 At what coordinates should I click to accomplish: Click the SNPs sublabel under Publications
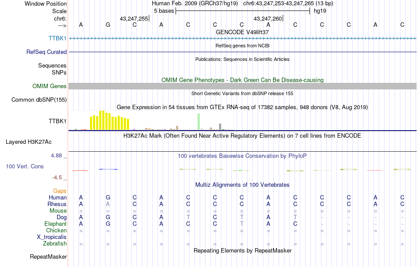59,72
